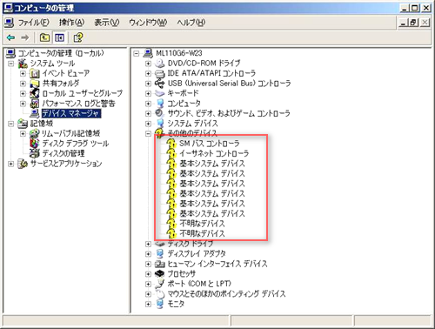
Task: Select パフォーマンス ログと警告 tree item
Action: pyautogui.click(x=78, y=104)
